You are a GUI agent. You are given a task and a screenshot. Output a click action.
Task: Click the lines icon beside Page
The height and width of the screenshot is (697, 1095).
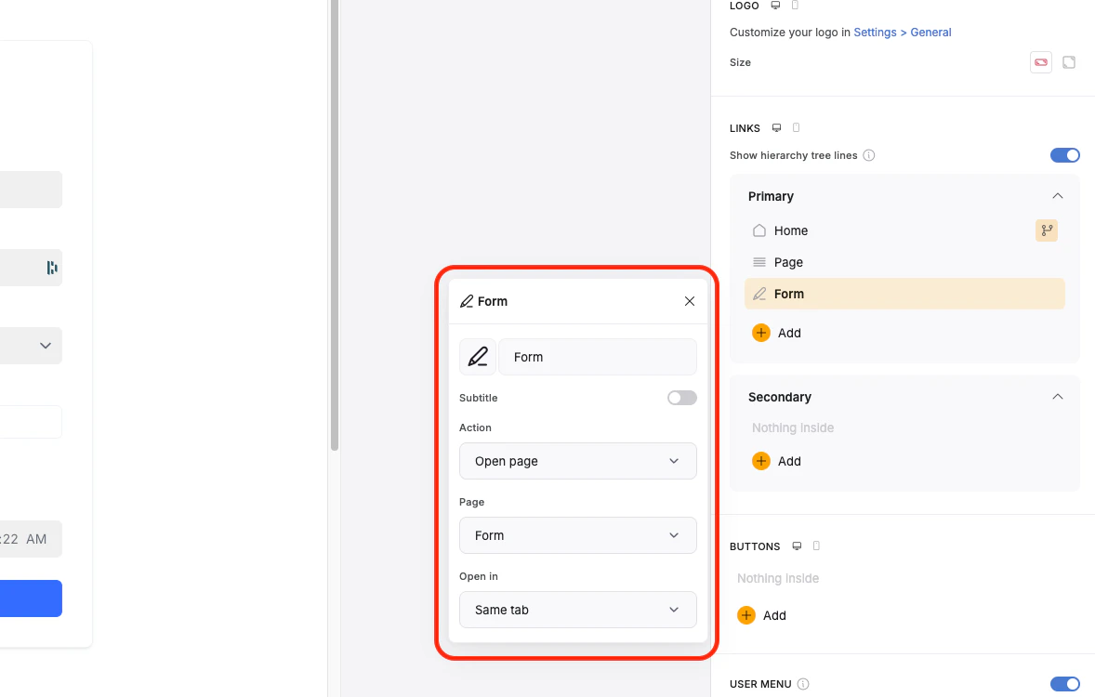(x=759, y=262)
